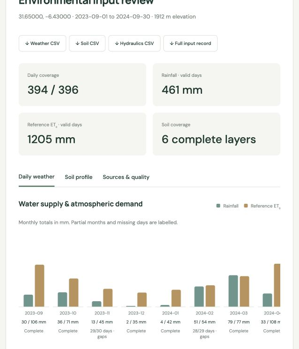Click the 2023-10 month label
Image resolution: width=299 pixels, height=349 pixels.
[x=68, y=313]
